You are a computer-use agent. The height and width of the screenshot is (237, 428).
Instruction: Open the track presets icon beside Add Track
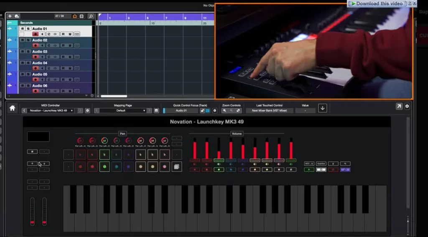(x=17, y=16)
